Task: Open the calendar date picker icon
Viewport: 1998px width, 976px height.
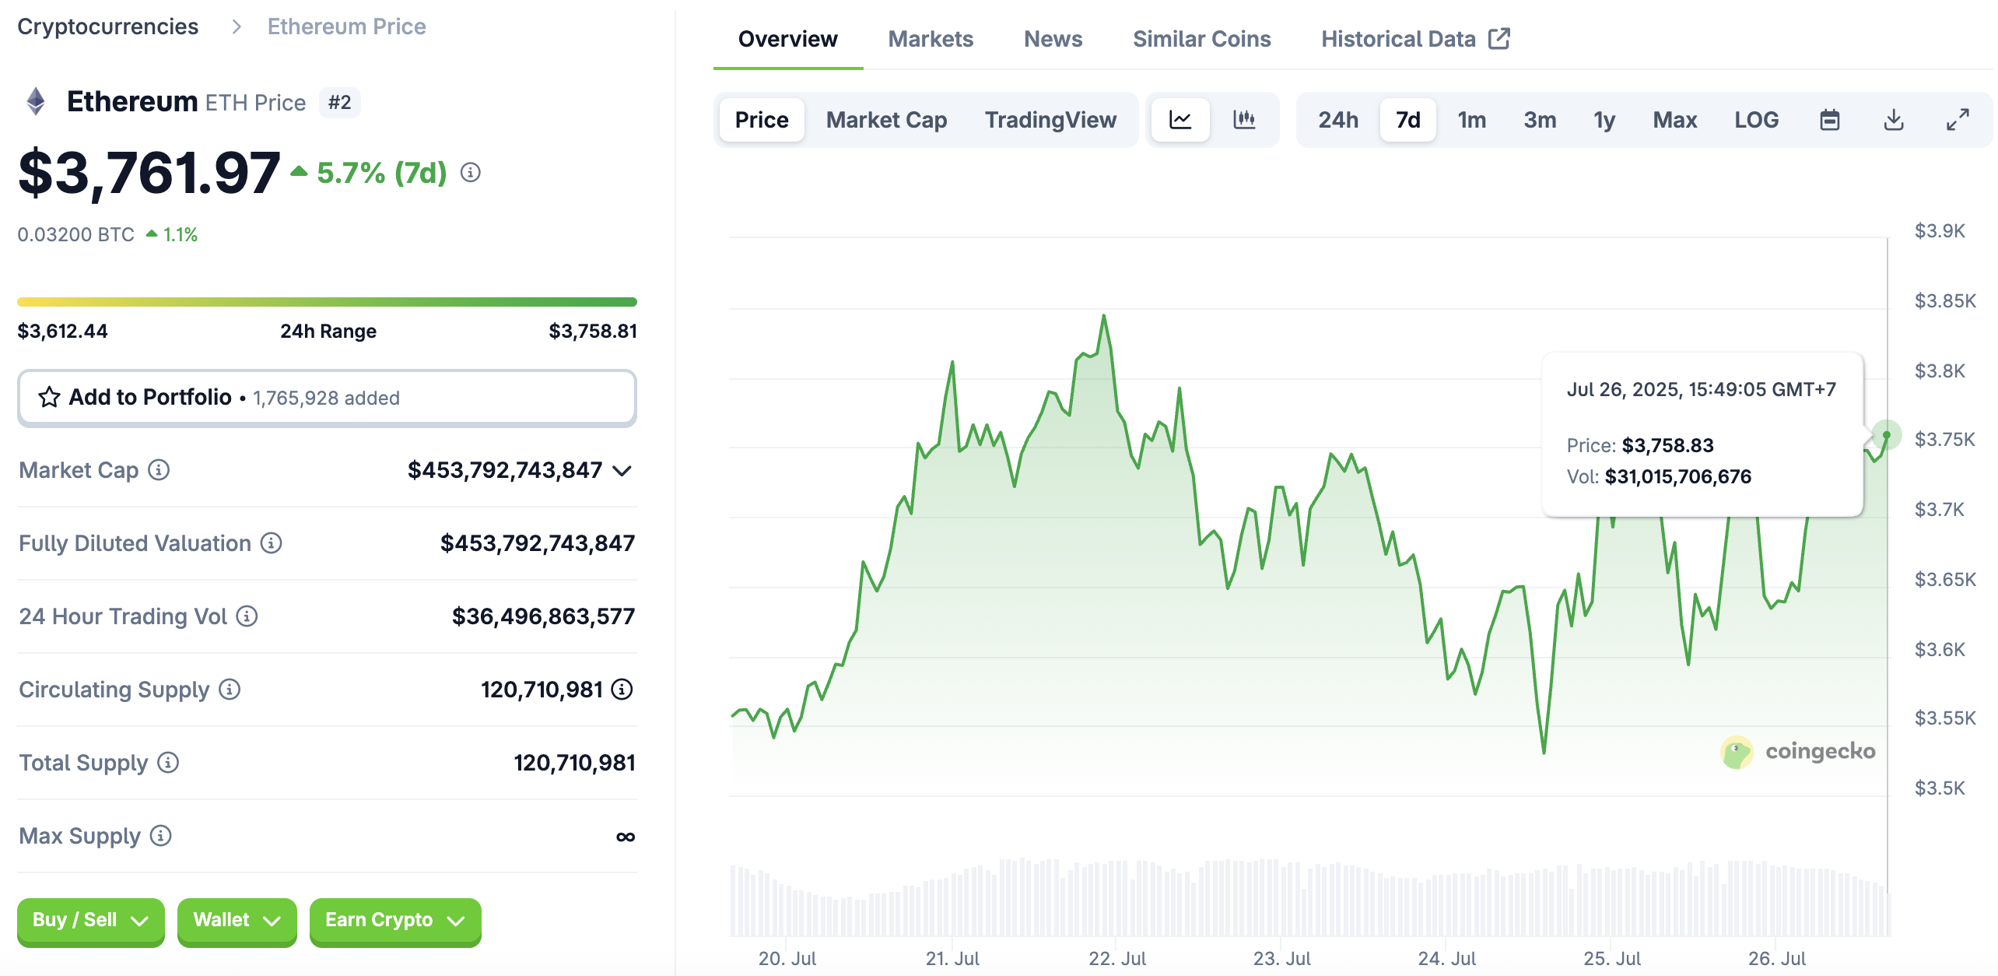Action: point(1830,120)
